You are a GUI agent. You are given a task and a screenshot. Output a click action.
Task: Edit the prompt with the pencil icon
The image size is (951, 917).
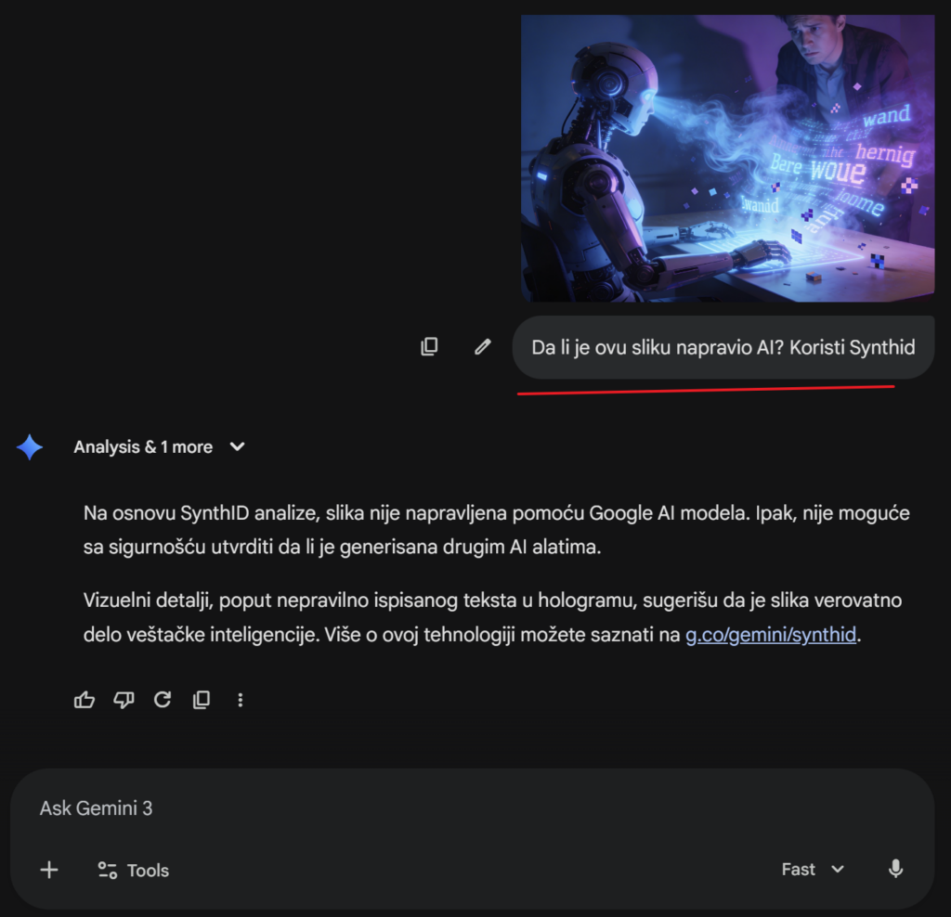[x=483, y=347]
